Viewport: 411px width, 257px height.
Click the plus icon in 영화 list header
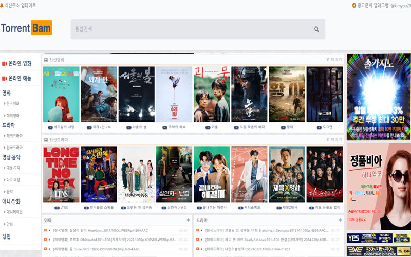click(x=188, y=220)
